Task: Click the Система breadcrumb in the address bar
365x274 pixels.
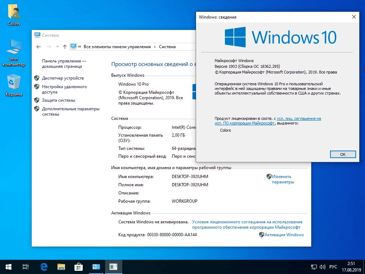Action: tap(167, 47)
